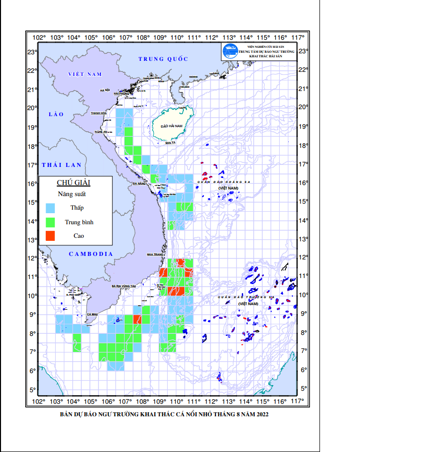The height and width of the screenshot is (452, 434).
Task: Click the NGHỆ AN province label
Action: [x=101, y=132]
